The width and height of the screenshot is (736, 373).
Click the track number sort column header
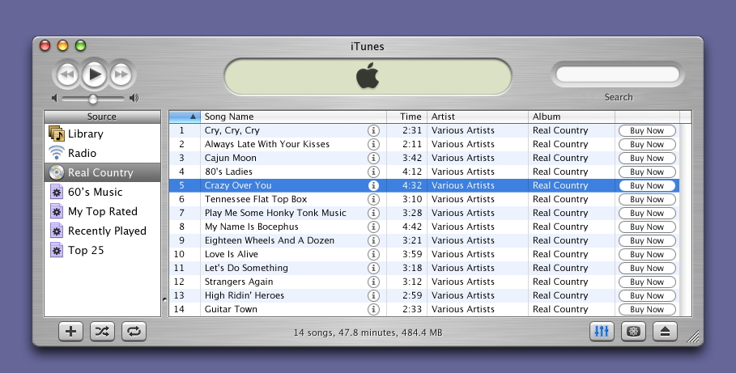click(x=185, y=117)
